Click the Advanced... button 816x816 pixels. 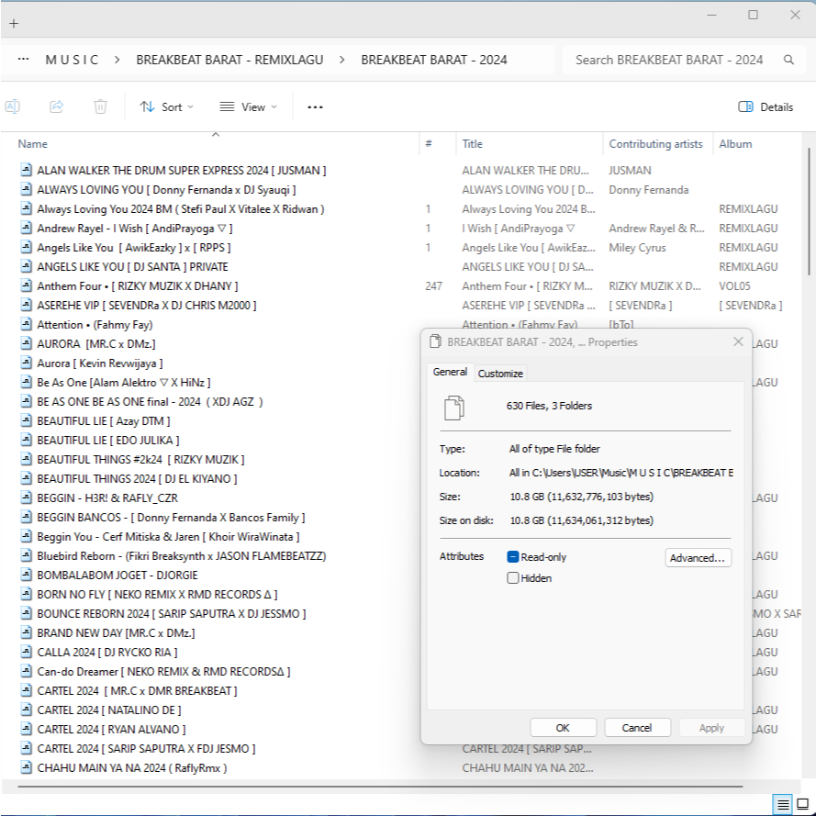tap(698, 558)
